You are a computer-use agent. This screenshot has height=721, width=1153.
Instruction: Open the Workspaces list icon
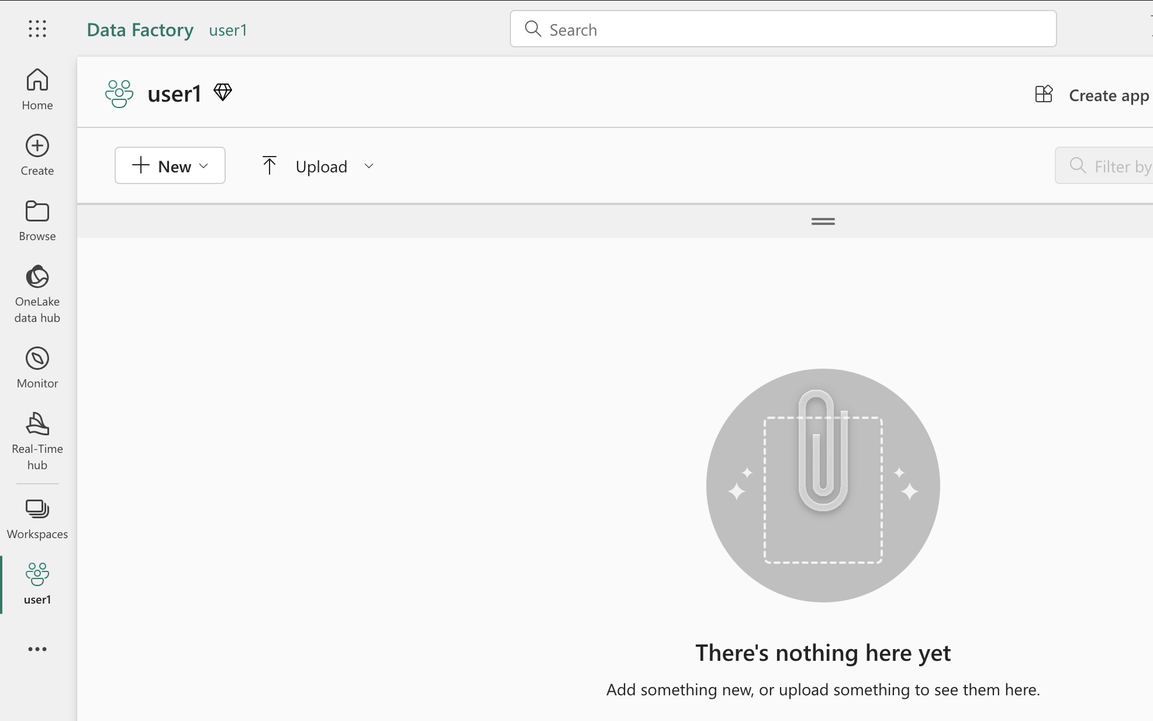[37, 518]
